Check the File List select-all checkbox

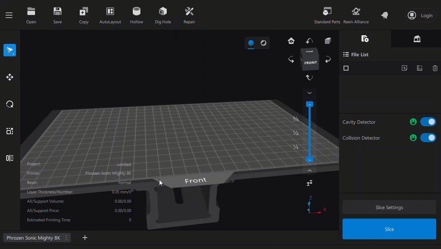tap(346, 68)
